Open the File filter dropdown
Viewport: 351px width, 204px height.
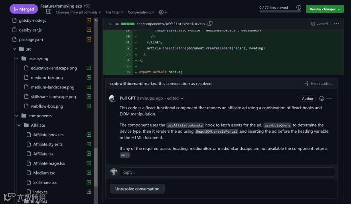(x=114, y=12)
